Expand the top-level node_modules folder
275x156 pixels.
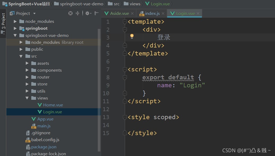pos(15,21)
